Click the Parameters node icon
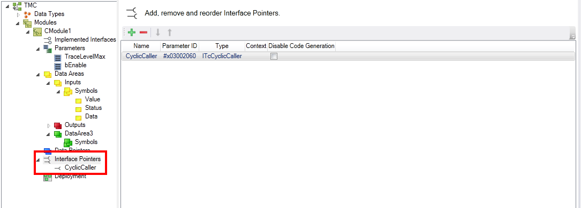581x208 pixels. click(x=48, y=49)
